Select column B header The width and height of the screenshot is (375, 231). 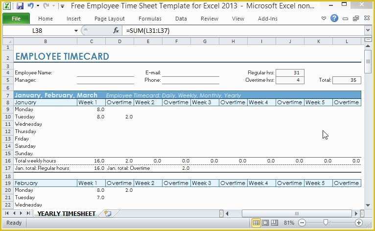click(46, 42)
